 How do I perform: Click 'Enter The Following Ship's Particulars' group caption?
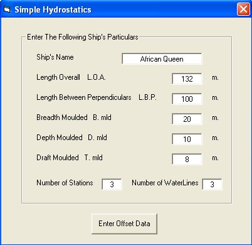tap(83, 37)
